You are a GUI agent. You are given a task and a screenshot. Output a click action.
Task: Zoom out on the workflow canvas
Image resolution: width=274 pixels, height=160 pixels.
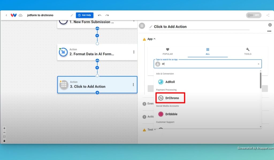click(4, 132)
